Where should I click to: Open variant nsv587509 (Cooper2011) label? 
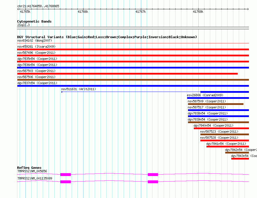click(x=207, y=101)
